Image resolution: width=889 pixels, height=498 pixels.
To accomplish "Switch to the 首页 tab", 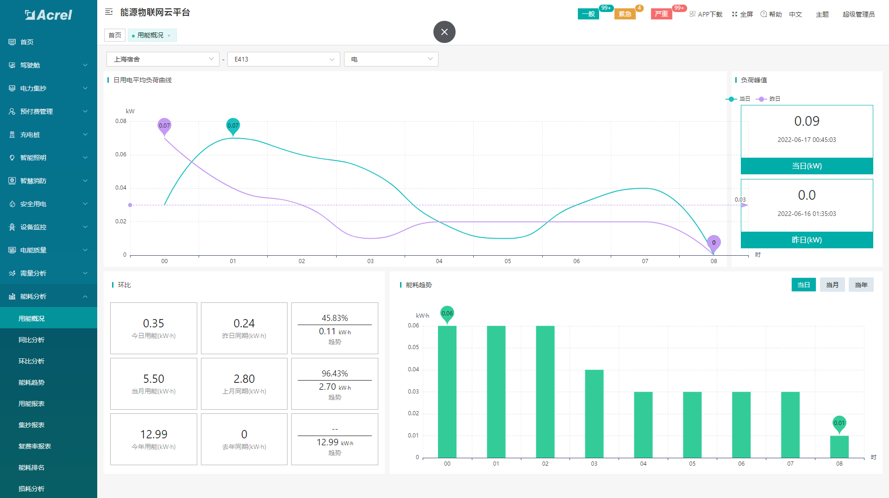I will pos(115,35).
